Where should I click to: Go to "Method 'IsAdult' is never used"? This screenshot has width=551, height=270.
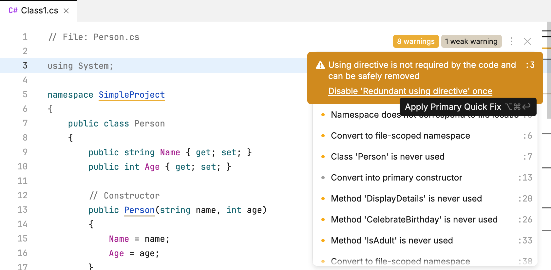coord(392,241)
